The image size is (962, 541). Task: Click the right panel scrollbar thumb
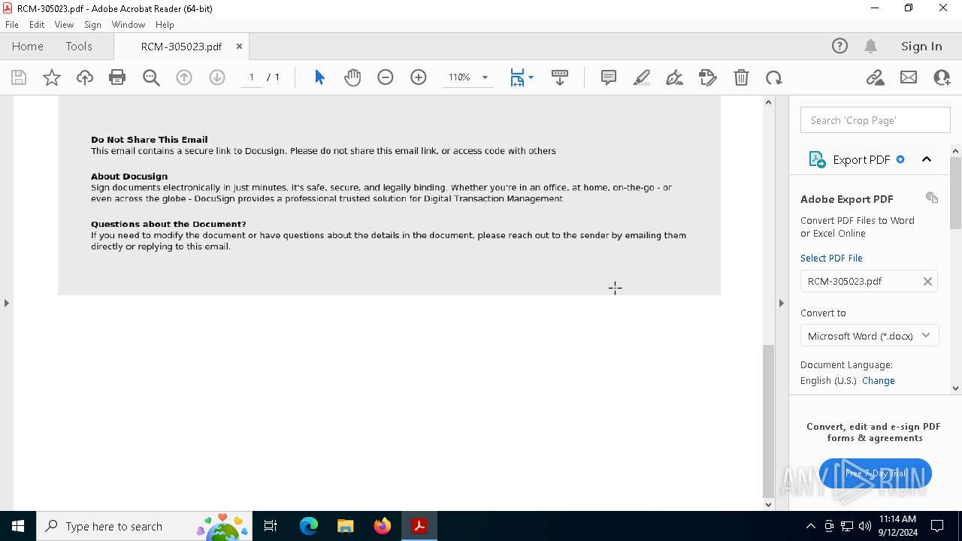click(x=956, y=193)
